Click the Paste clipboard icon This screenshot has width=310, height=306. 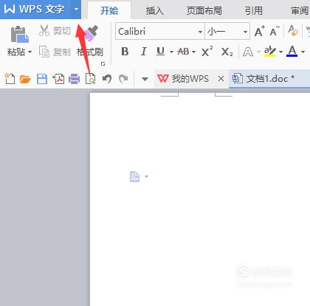(20, 34)
